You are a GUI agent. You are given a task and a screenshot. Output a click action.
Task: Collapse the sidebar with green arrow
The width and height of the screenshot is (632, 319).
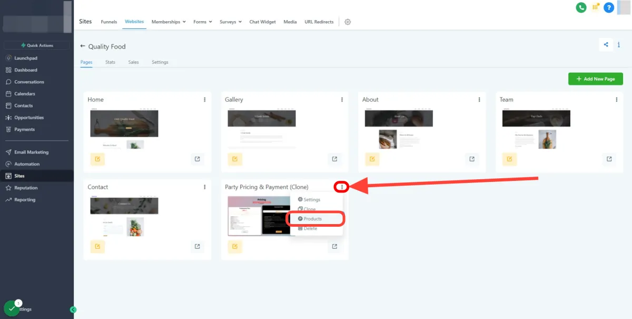coord(73,310)
